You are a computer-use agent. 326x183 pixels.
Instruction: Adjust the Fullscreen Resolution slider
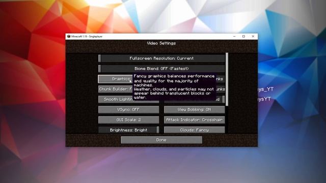[x=161, y=58]
